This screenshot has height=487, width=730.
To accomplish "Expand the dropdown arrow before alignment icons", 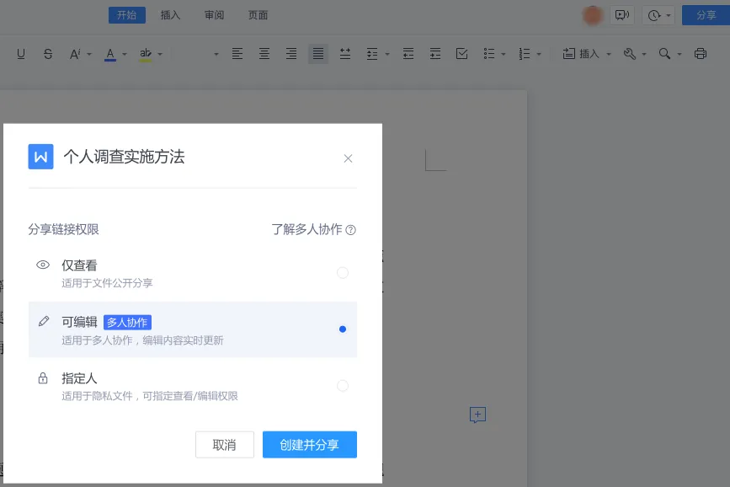I will pyautogui.click(x=216, y=55).
